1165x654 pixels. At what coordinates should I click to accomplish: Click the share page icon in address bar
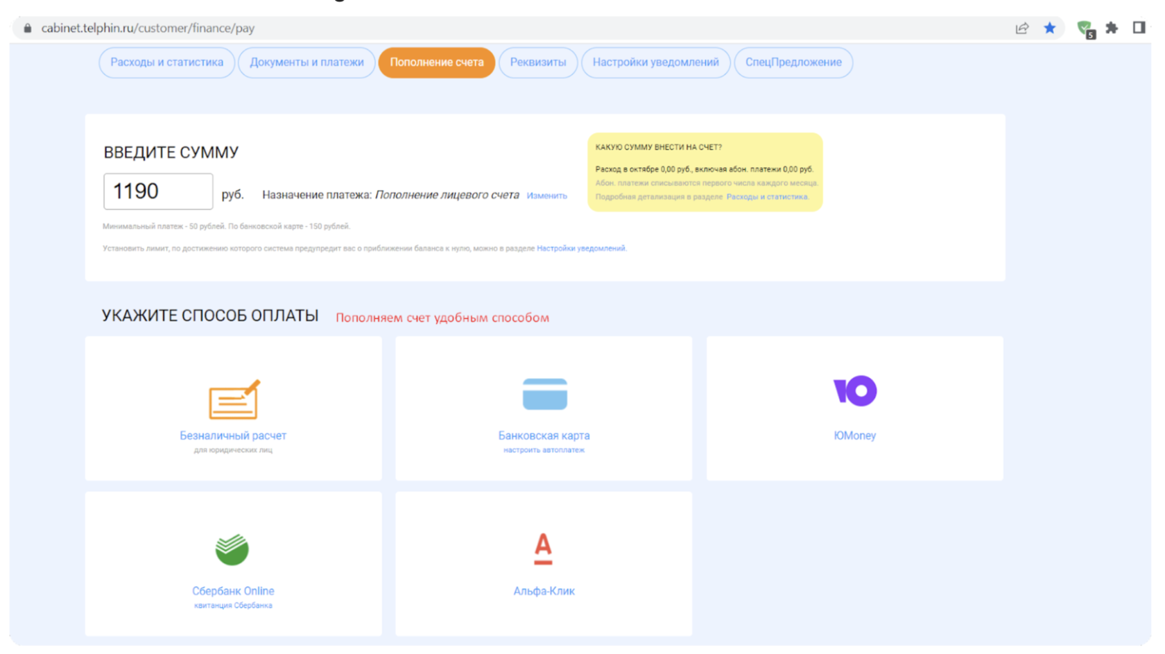coord(1021,28)
